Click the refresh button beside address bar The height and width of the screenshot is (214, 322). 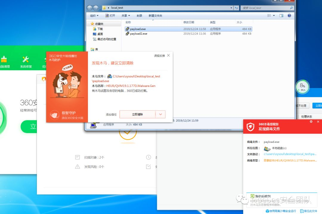(x=236, y=8)
